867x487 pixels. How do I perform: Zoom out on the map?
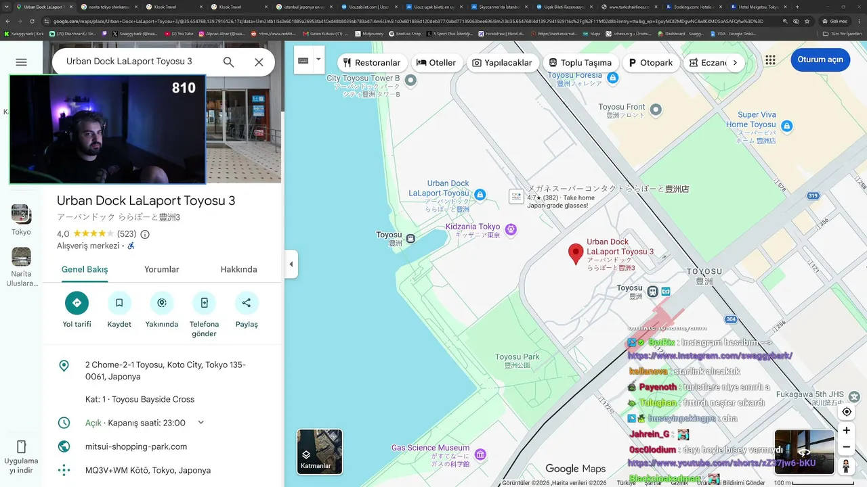click(847, 447)
